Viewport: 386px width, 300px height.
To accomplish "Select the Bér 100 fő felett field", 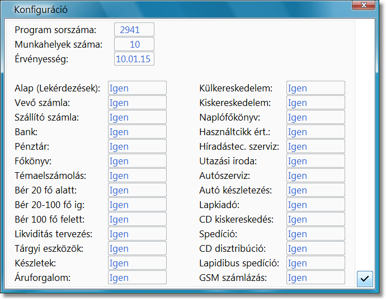I will (x=137, y=219).
